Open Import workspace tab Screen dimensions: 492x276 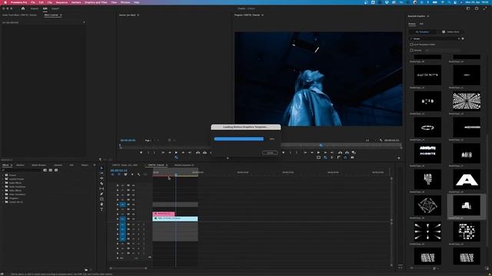pos(35,8)
